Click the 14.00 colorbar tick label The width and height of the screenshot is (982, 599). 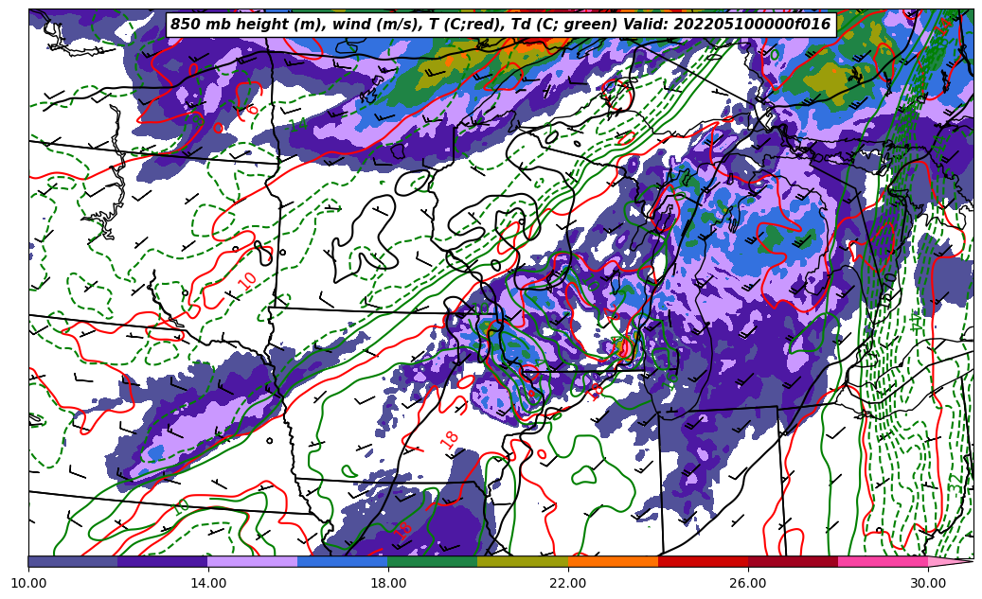pyautogui.click(x=208, y=584)
